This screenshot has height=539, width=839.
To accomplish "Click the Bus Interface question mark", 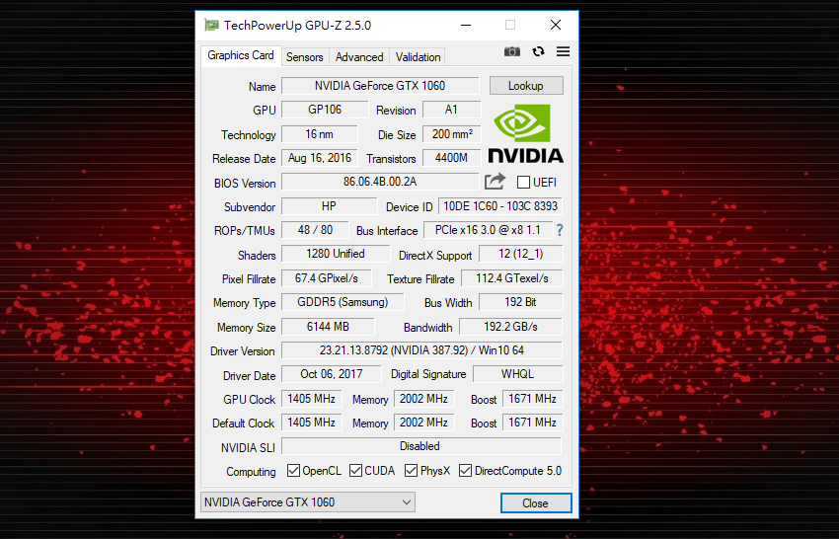I will coord(560,230).
